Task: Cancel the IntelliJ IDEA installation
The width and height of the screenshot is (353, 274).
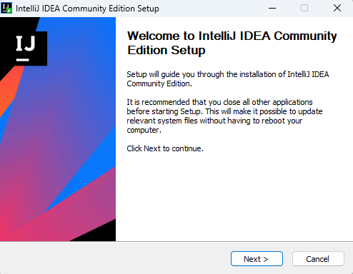Action: tap(318, 259)
